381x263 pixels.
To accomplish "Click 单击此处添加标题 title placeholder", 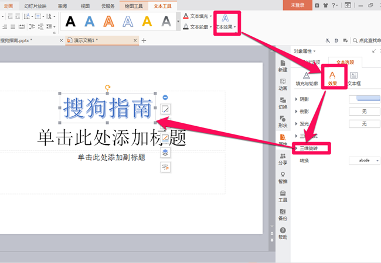I will pos(112,137).
